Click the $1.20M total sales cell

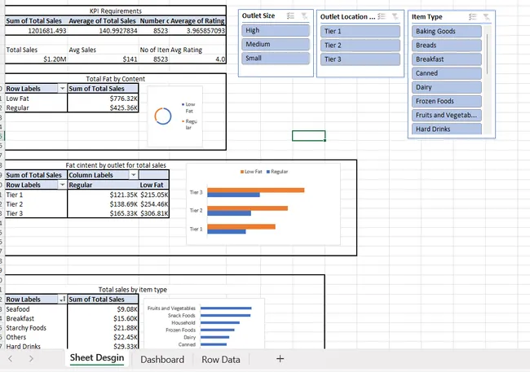(x=36, y=59)
